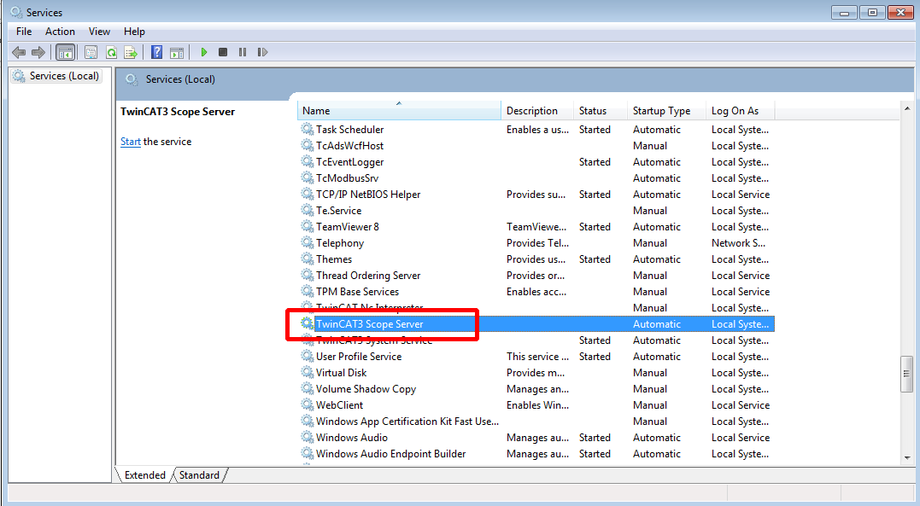The image size is (920, 506).
Task: Click the Forward arrow in the toolbar
Action: pyautogui.click(x=38, y=52)
